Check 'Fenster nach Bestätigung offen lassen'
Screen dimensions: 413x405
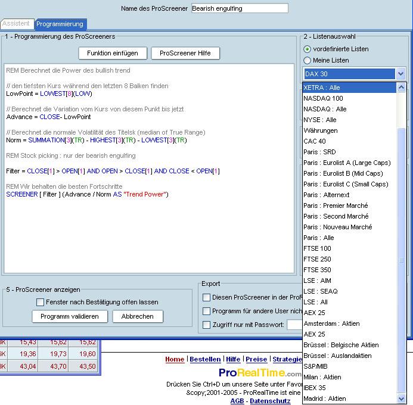pos(41,302)
